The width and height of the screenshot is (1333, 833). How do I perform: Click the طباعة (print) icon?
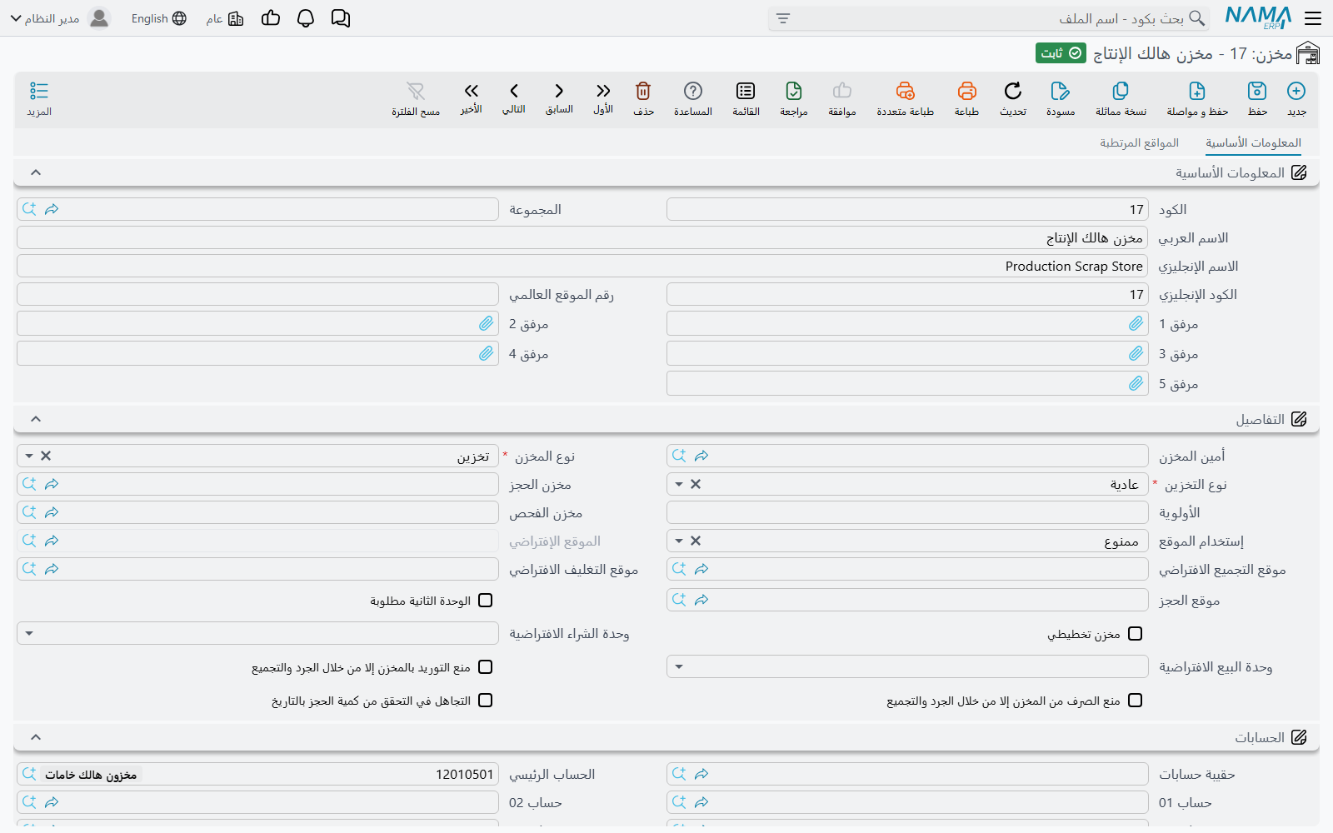point(966,91)
